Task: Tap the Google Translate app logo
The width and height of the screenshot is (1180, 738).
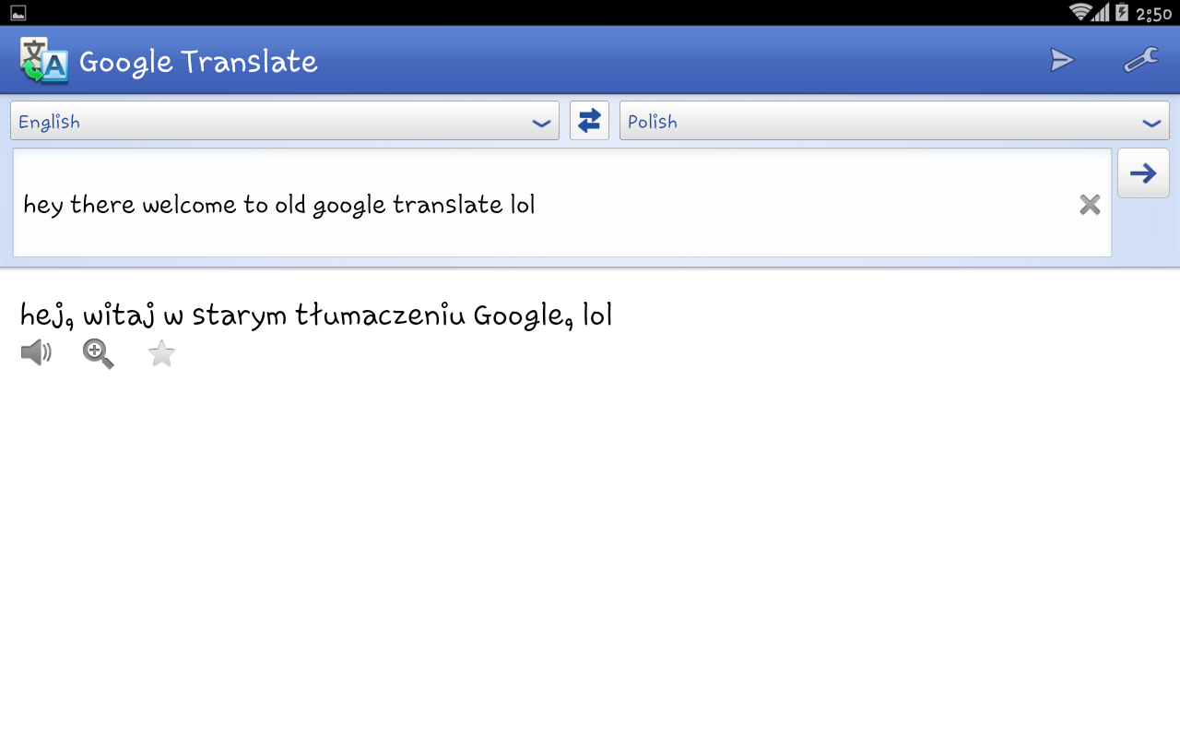Action: (44, 61)
